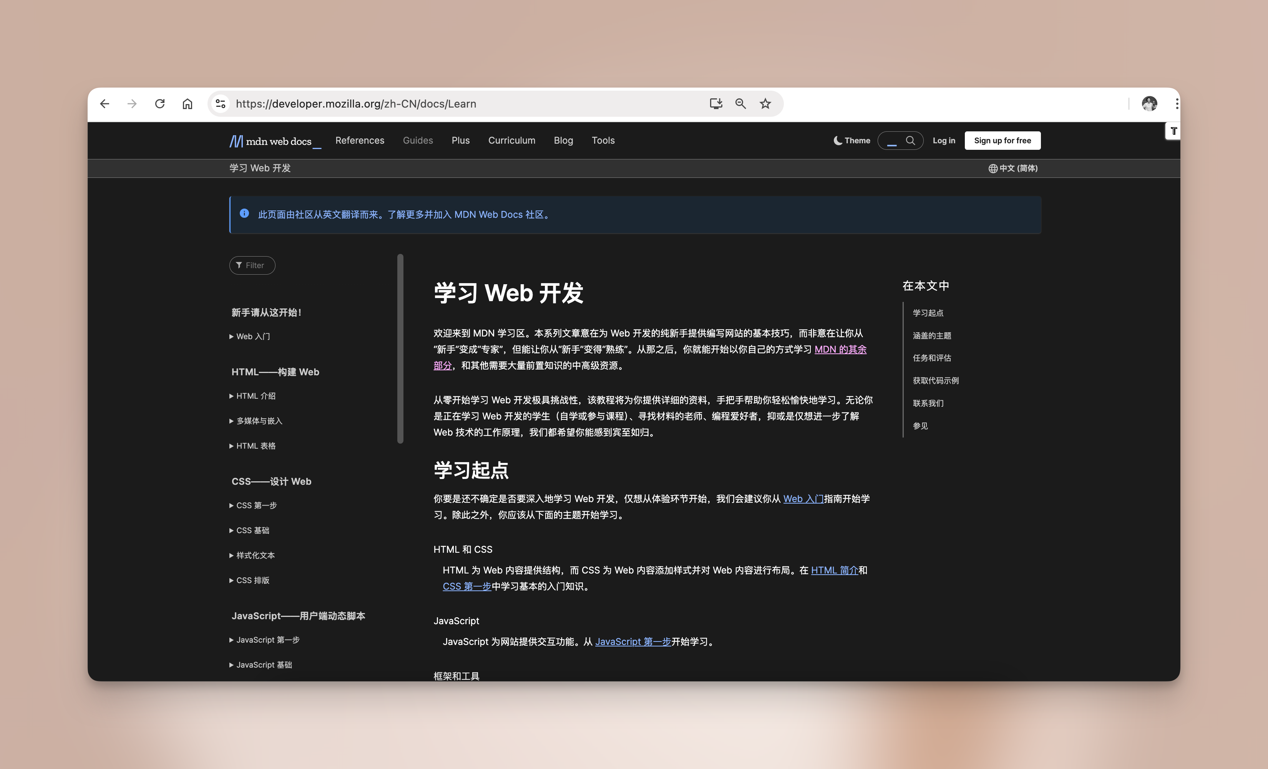This screenshot has width=1268, height=769.
Task: Open the Curriculum menu item
Action: [x=511, y=141]
